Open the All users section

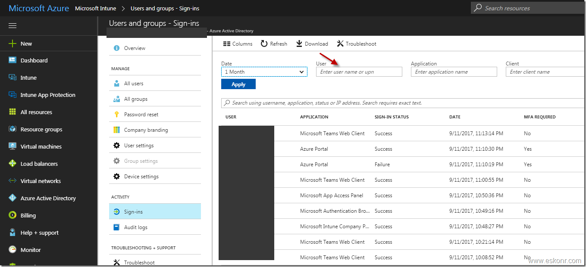pos(134,83)
